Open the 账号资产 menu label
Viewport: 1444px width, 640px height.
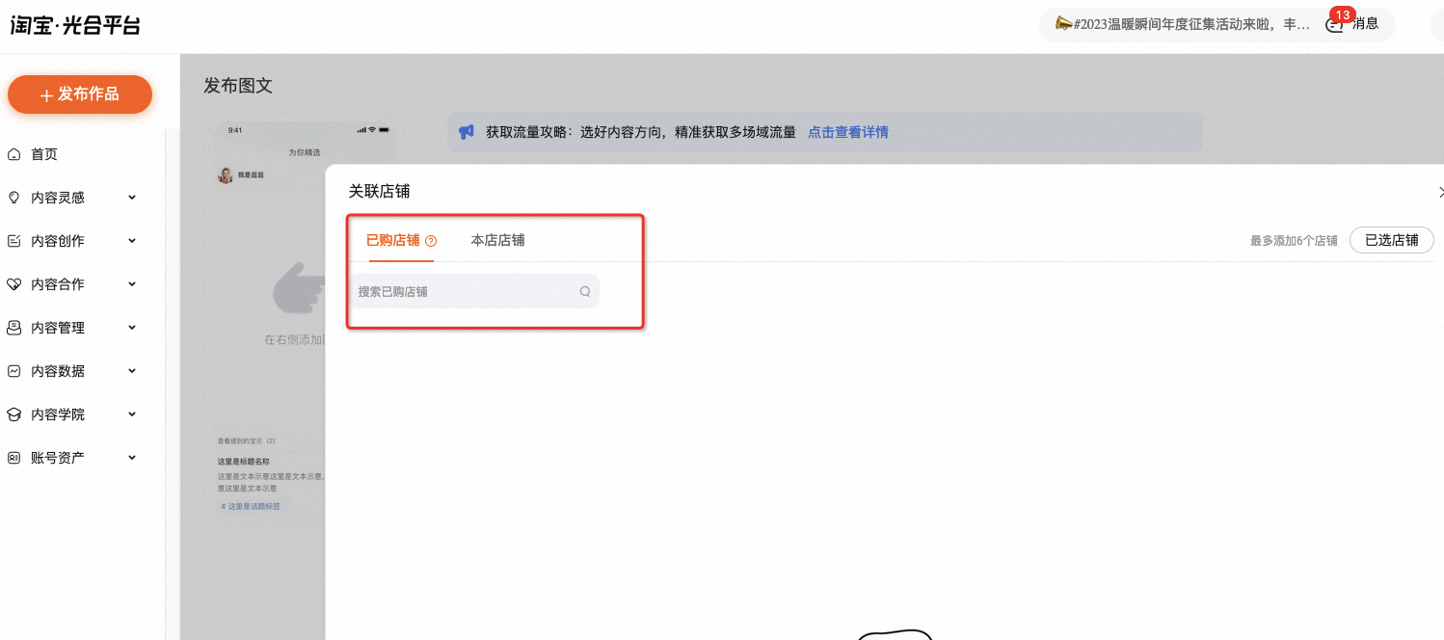tap(58, 458)
